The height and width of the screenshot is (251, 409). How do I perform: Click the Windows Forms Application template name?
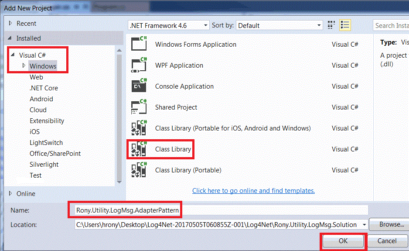(x=196, y=45)
